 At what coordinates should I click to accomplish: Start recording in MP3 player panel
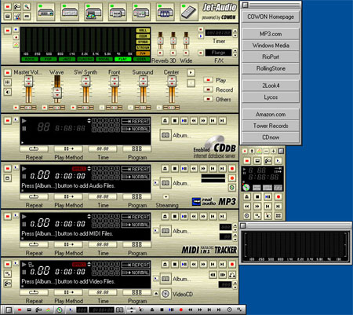click(x=231, y=168)
